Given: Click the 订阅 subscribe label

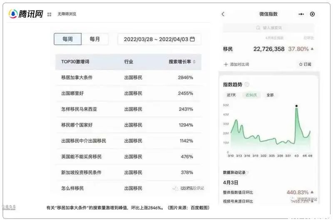Looking at the screenshot, I should [x=307, y=65].
